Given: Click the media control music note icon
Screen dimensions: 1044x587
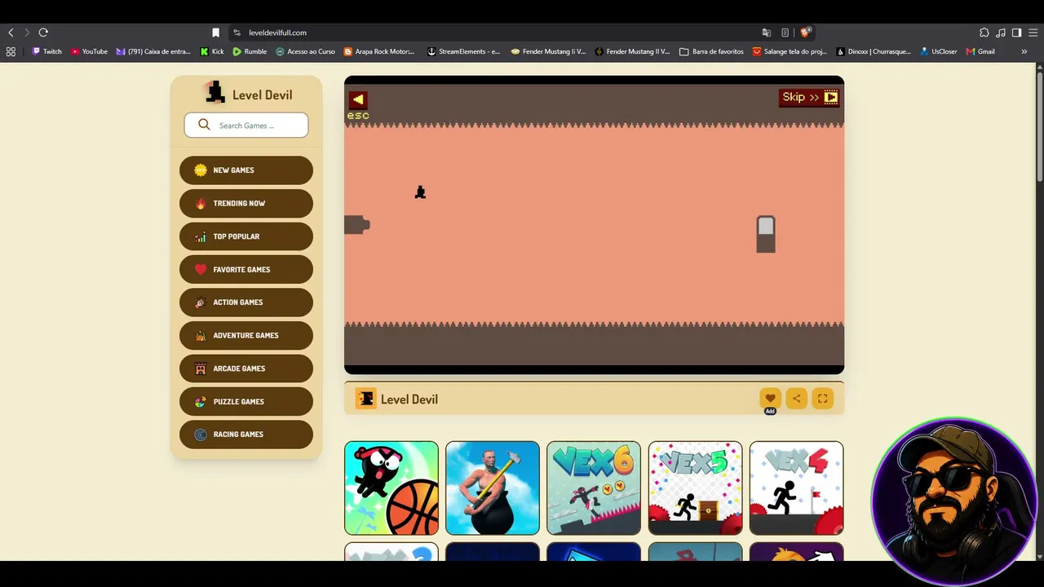Looking at the screenshot, I should 1001,33.
